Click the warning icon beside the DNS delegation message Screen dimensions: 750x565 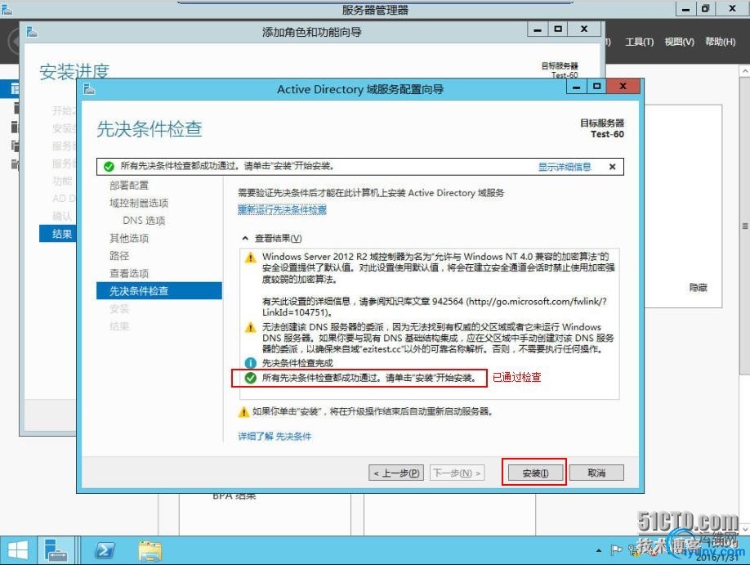point(250,328)
